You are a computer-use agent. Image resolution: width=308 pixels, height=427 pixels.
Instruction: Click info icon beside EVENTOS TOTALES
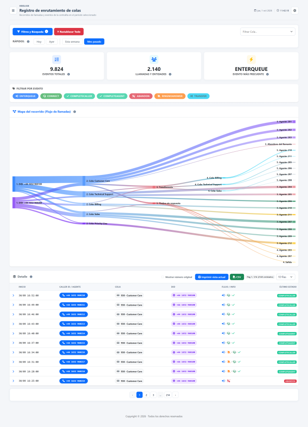(x=68, y=74)
